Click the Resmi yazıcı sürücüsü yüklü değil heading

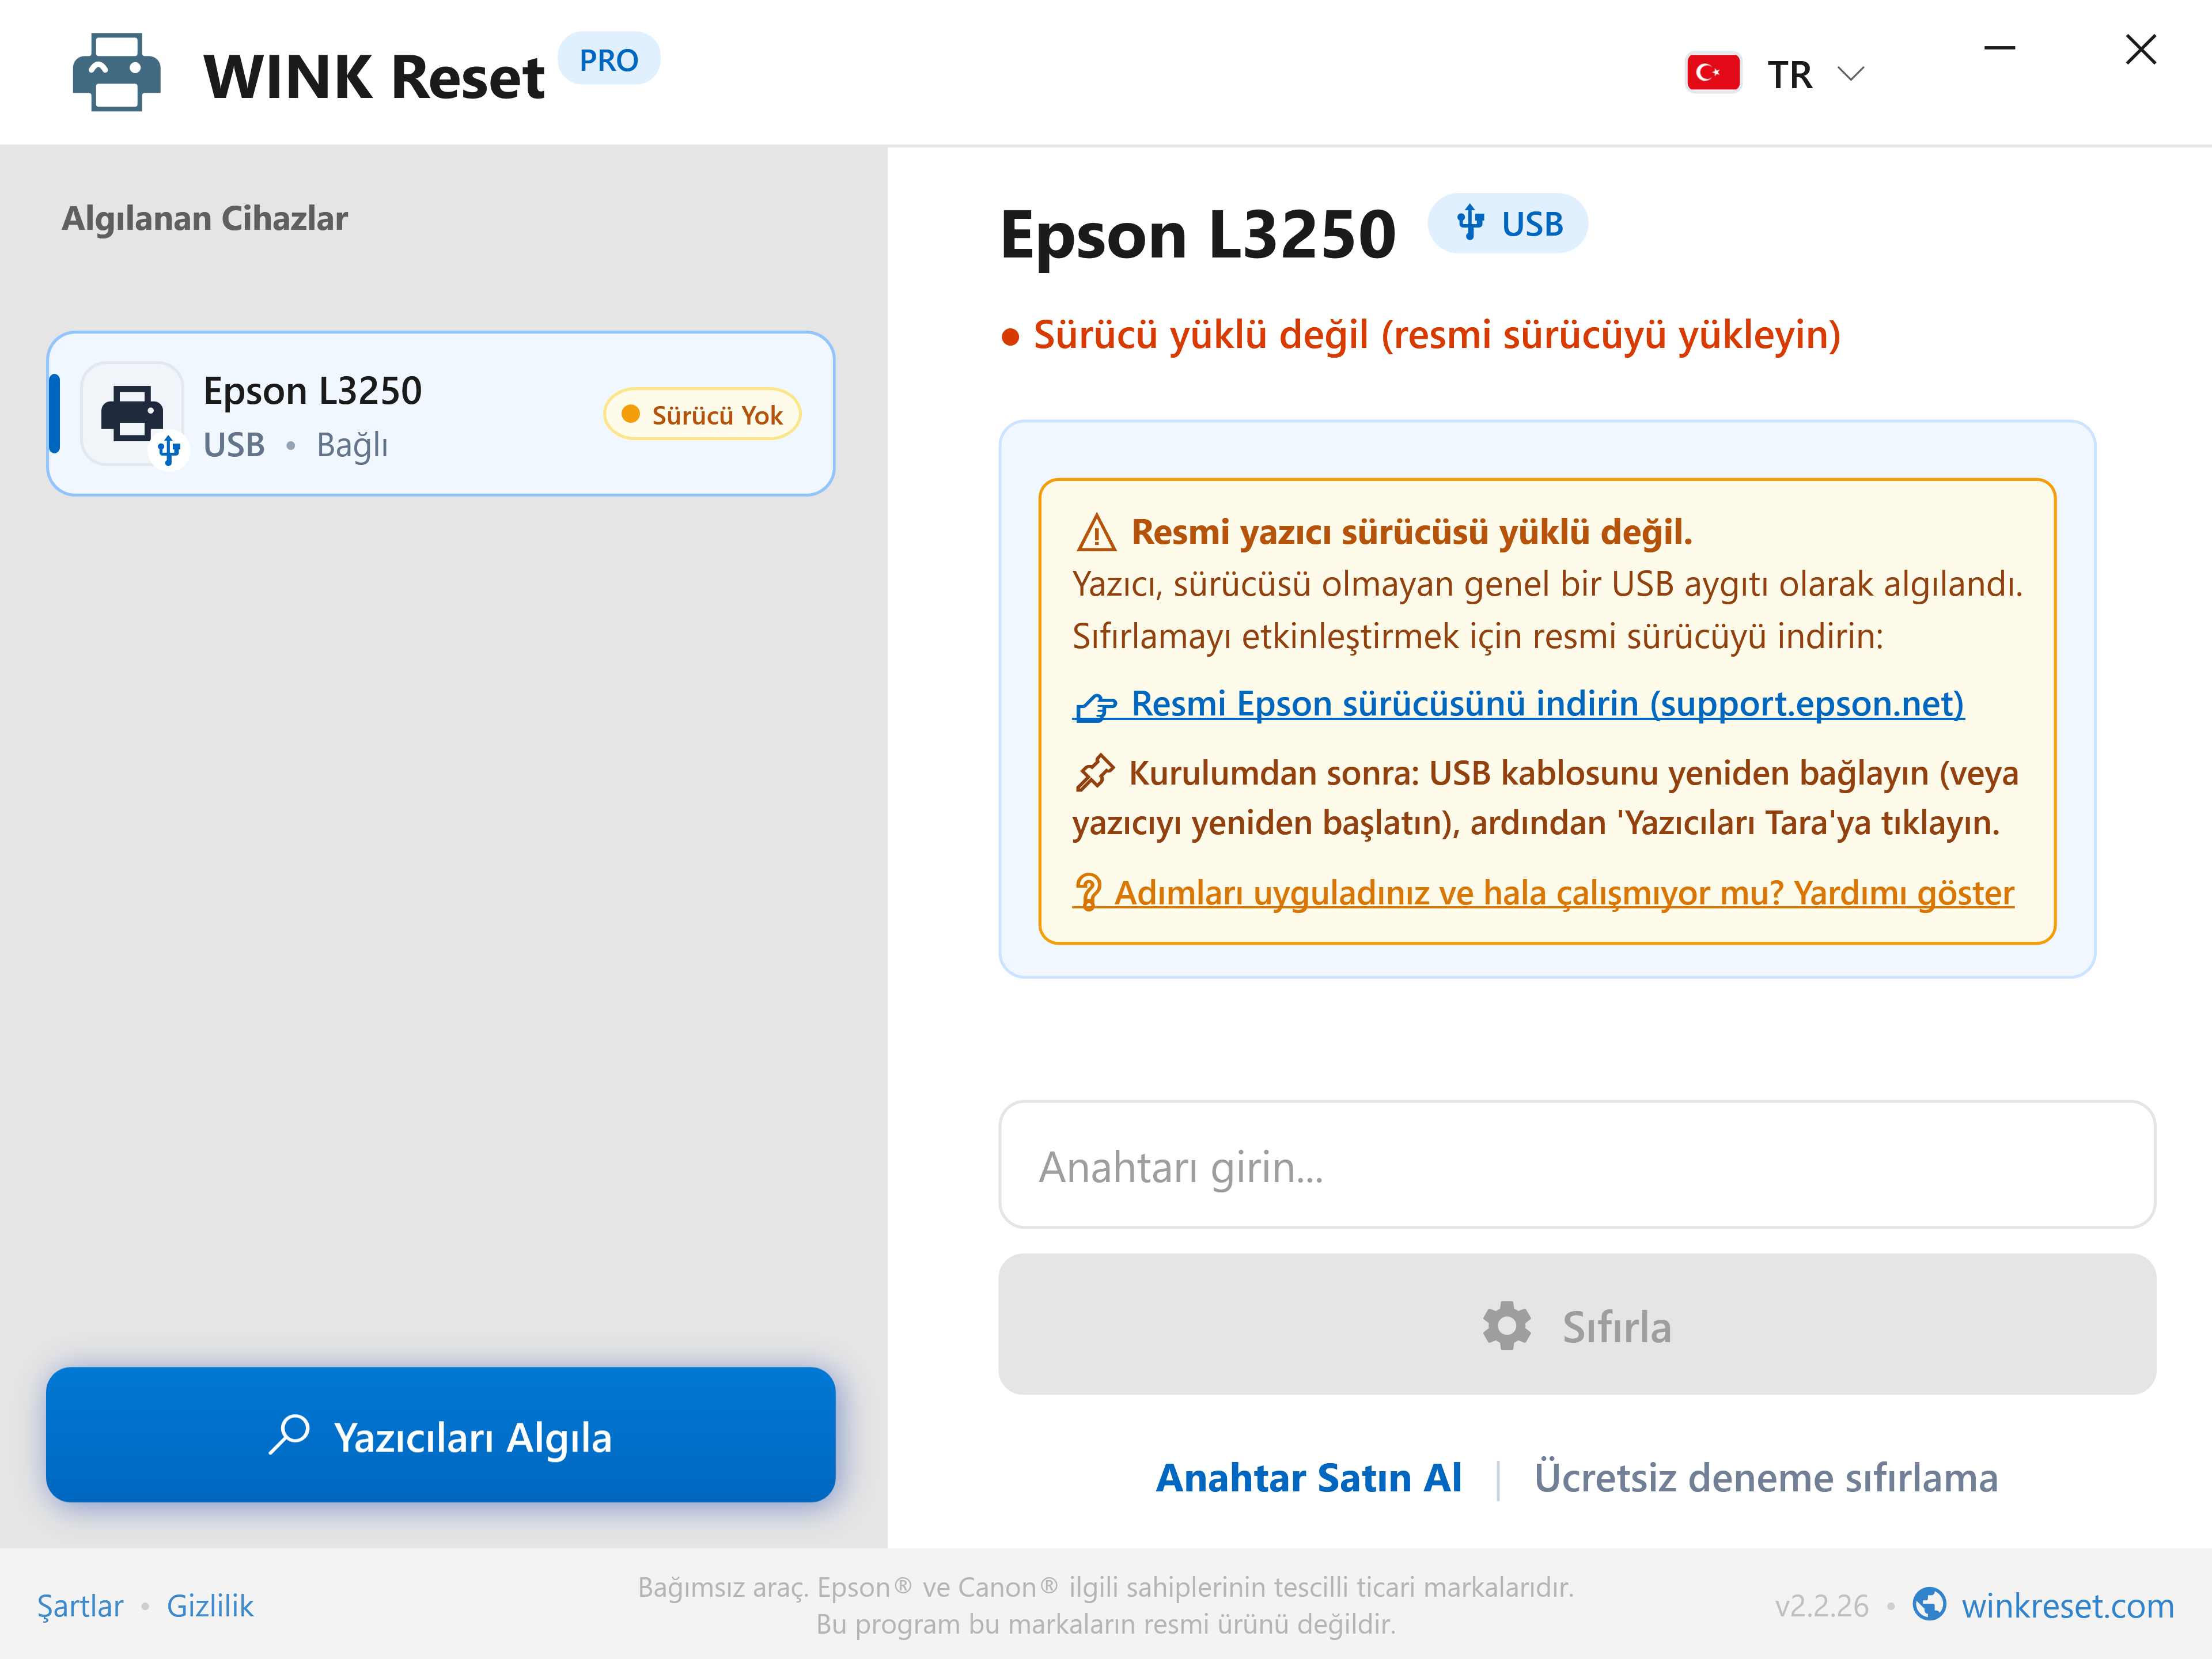coord(1411,532)
